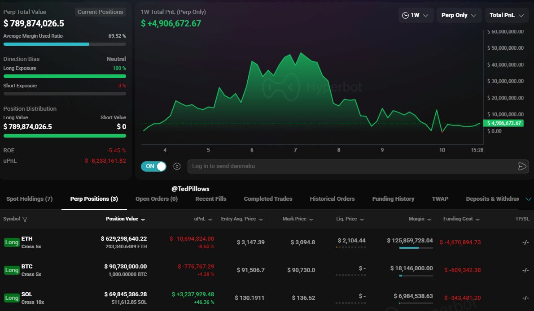Viewport: 534px width, 311px height.
Task: Click the Margin column sort icon
Action: [x=429, y=219]
